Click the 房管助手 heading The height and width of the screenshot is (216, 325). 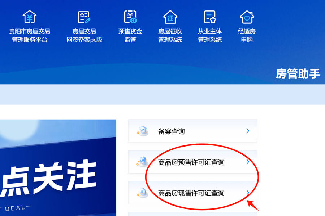point(298,74)
